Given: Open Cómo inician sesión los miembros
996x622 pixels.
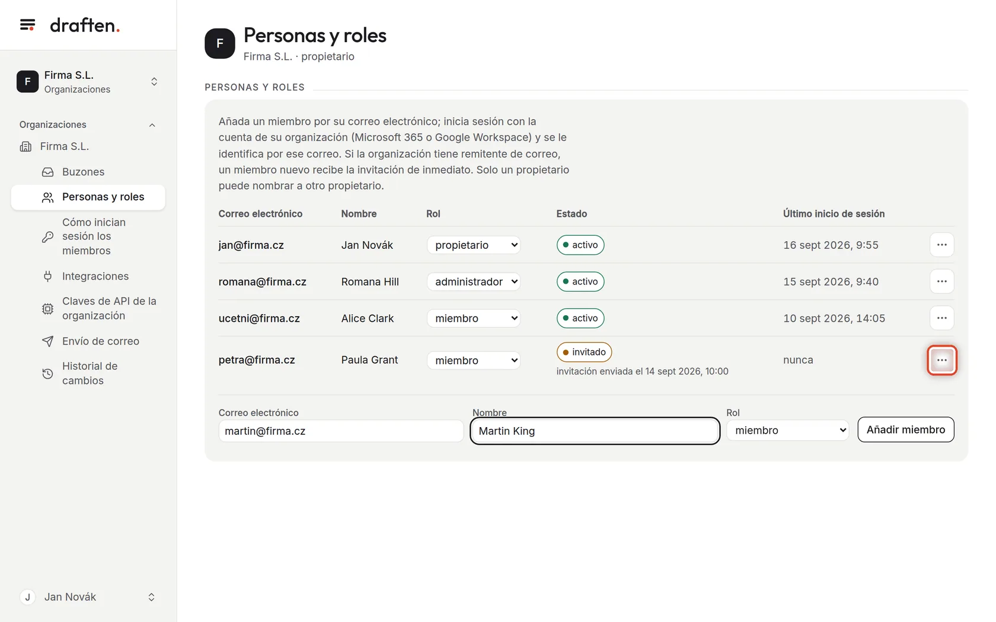Looking at the screenshot, I should [88, 236].
